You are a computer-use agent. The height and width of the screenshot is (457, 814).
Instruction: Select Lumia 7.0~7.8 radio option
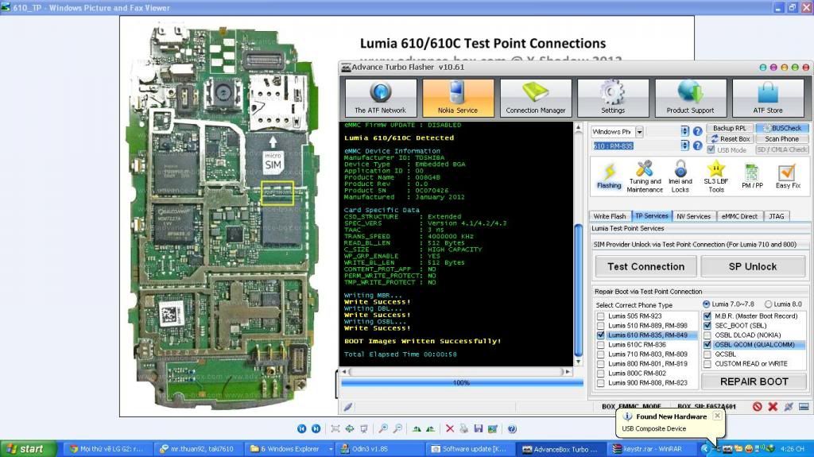coord(707,304)
